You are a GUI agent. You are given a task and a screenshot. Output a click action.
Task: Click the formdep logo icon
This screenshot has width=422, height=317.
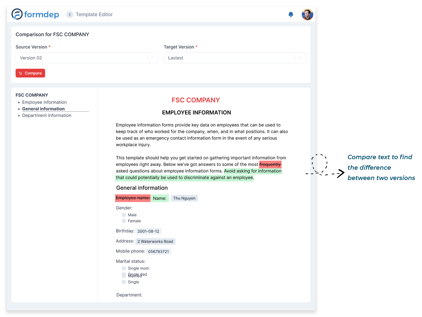tap(17, 14)
